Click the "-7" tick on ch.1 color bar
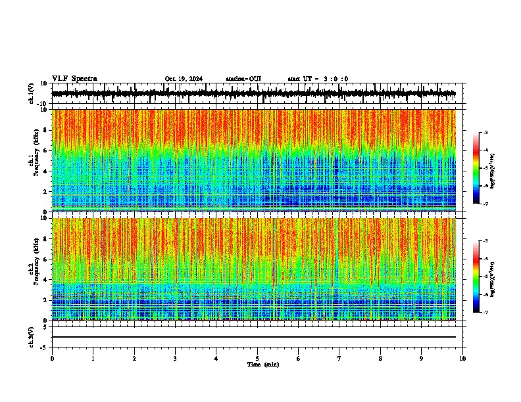Viewport: 521px width, 402px height. pyautogui.click(x=485, y=204)
